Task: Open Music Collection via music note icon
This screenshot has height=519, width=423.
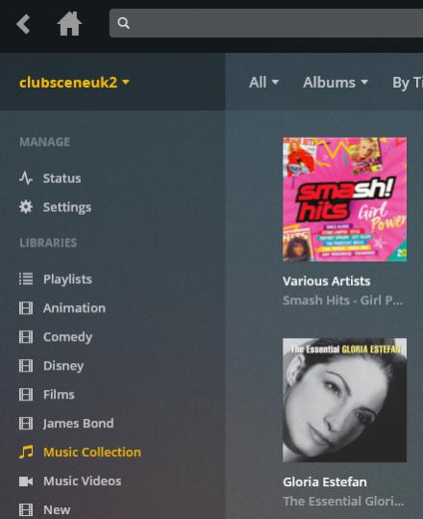Action: [x=26, y=452]
